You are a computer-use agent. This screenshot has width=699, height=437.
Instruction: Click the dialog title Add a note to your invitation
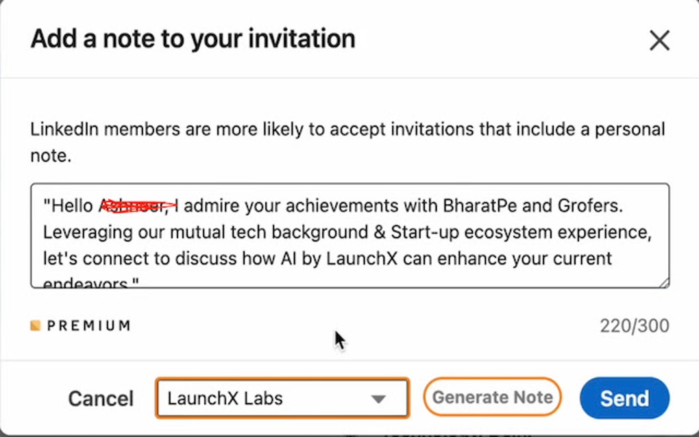point(192,38)
